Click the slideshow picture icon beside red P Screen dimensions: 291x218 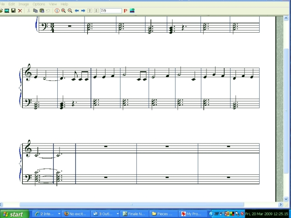pos(132,10)
